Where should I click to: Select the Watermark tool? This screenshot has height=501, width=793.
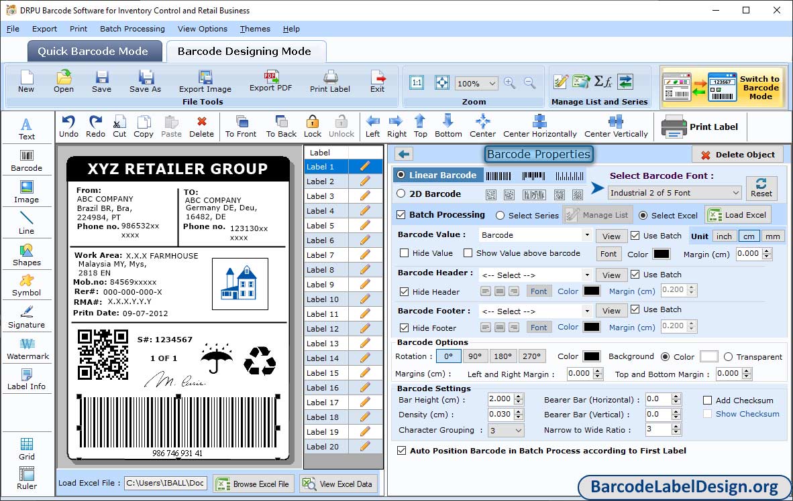tap(28, 349)
